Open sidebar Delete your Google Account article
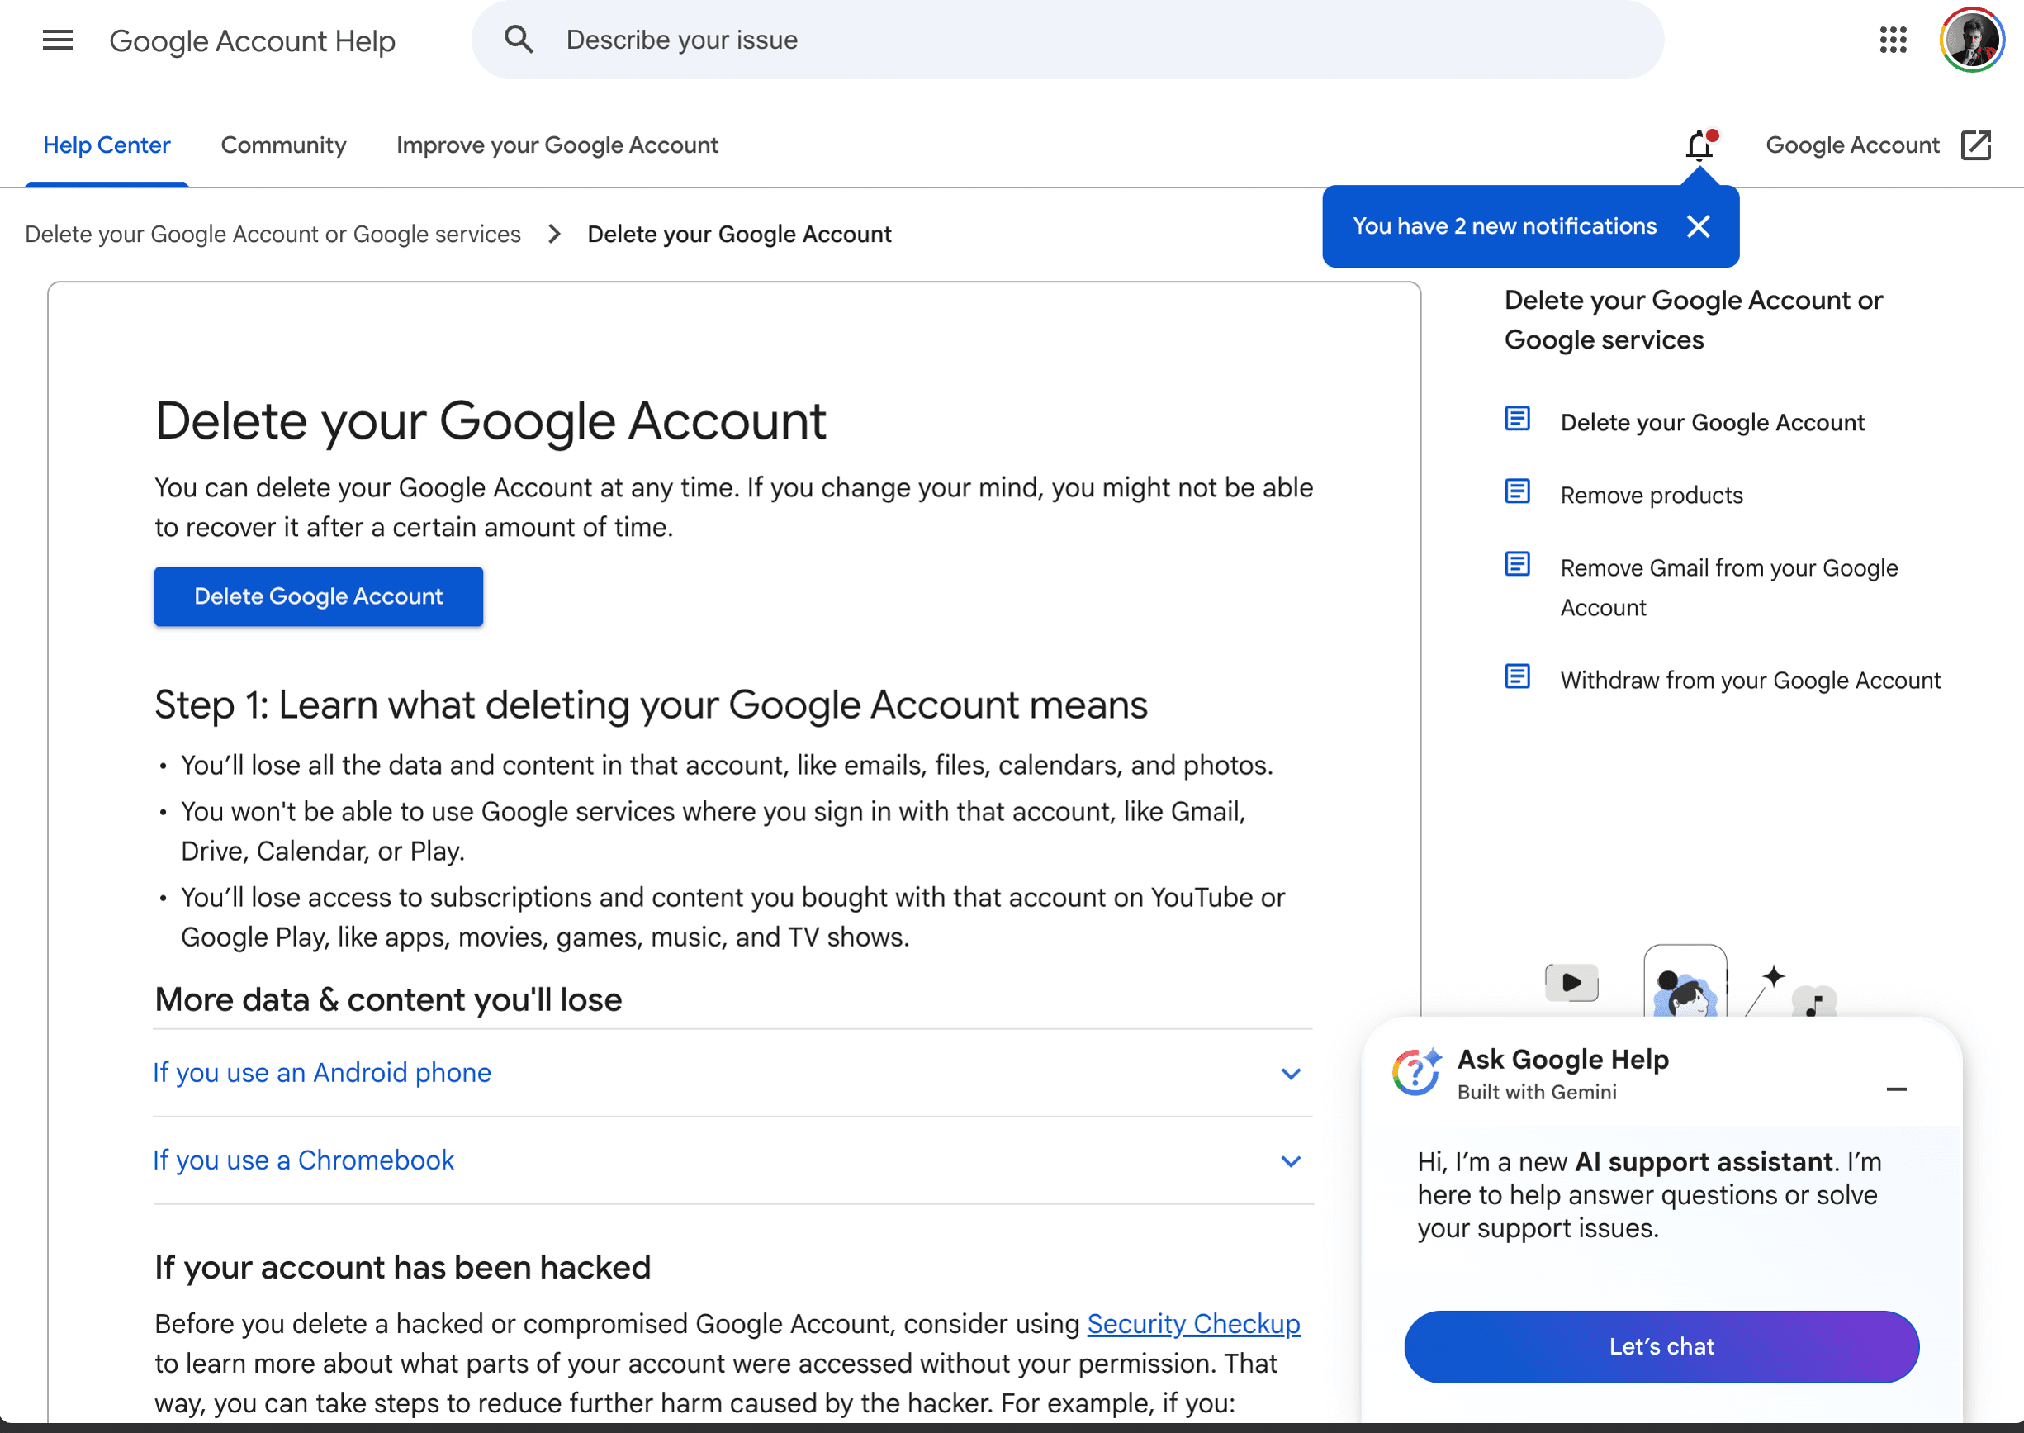Image resolution: width=2024 pixels, height=1433 pixels. (1713, 422)
